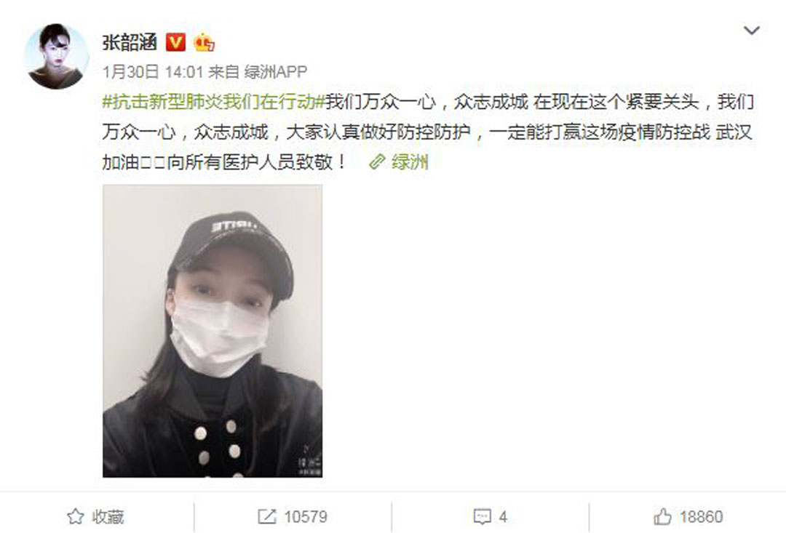Open the #抗击新型肺炎我们在行动# hashtag topic
The width and height of the screenshot is (786, 533).
coord(214,102)
